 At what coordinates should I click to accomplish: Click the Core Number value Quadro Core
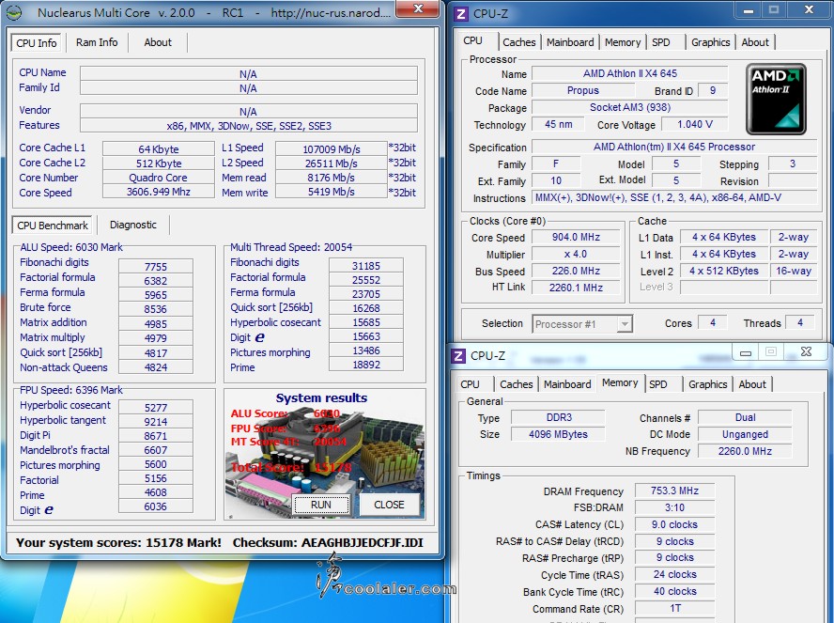[x=159, y=178]
